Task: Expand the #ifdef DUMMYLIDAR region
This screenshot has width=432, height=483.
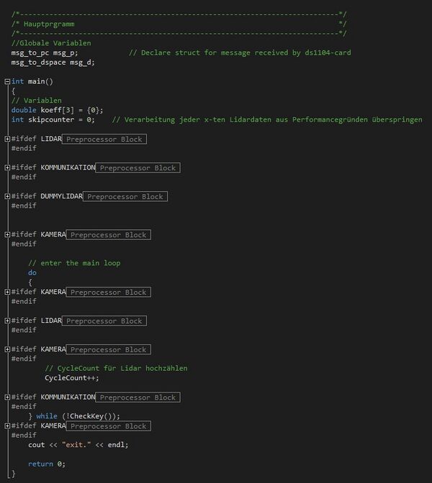Action: (6, 196)
